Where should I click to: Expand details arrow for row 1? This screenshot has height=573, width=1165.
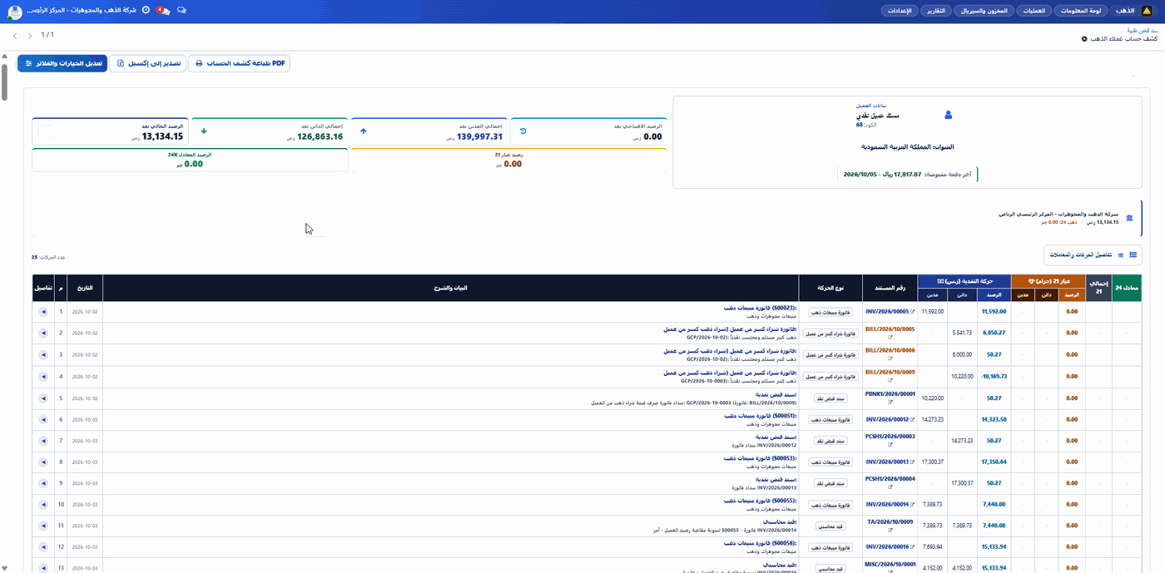43,312
